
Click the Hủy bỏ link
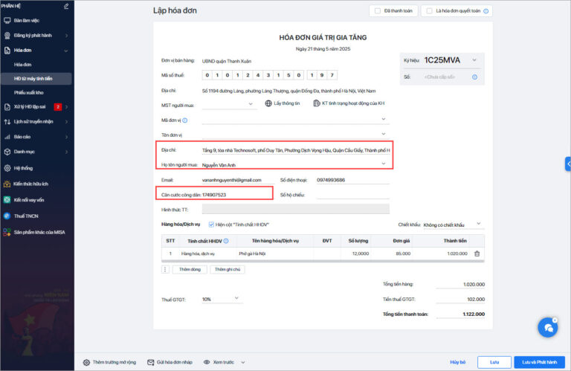458,362
